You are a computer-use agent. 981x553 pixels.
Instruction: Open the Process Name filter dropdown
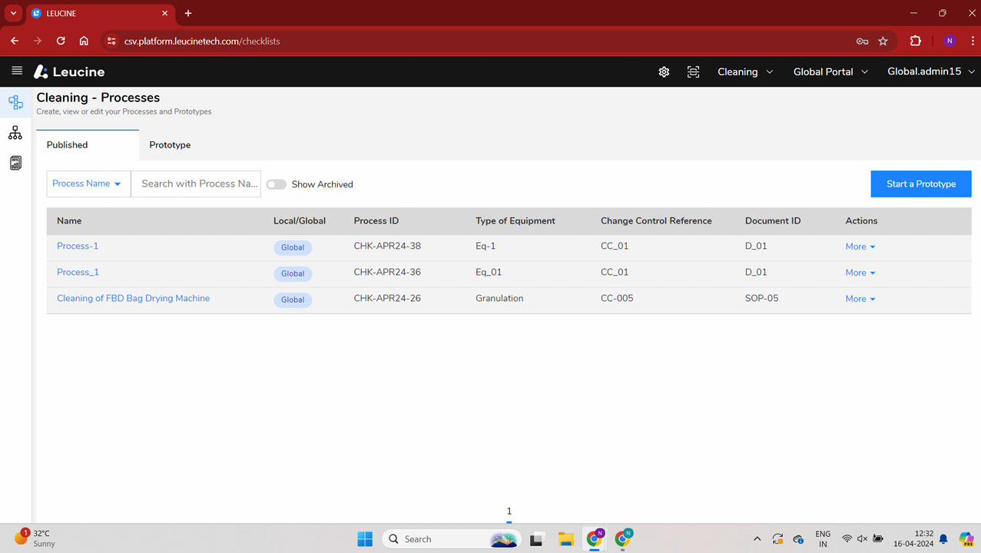(x=88, y=184)
